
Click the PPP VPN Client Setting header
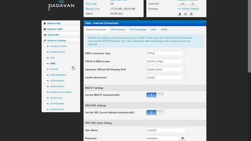(x=145, y=123)
